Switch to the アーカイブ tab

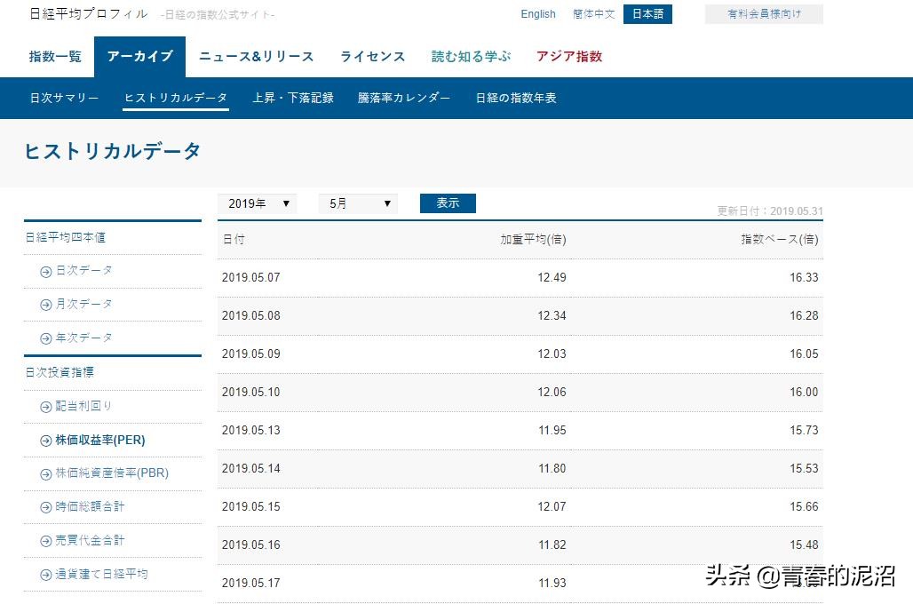coord(139,56)
